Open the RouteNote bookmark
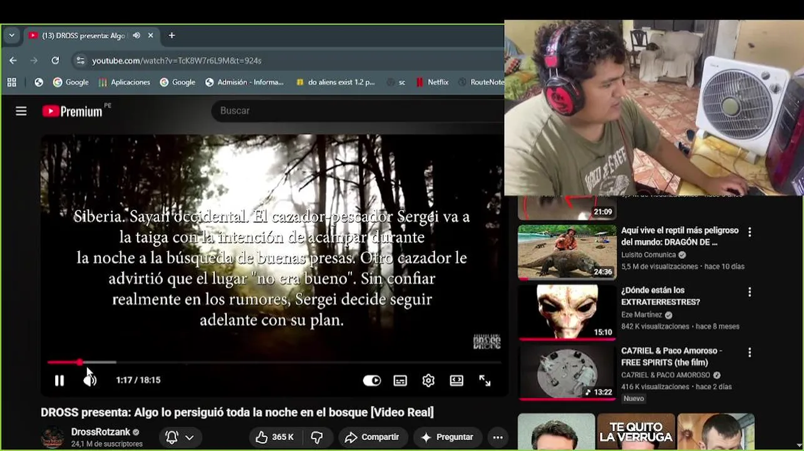Viewport: 804px width, 451px height. click(481, 82)
